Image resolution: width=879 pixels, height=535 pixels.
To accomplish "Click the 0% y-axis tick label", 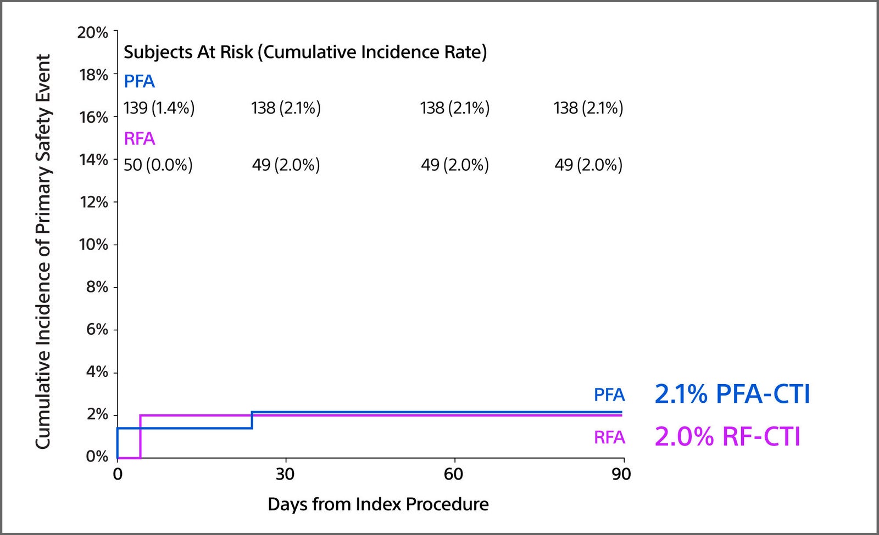I will [x=97, y=457].
